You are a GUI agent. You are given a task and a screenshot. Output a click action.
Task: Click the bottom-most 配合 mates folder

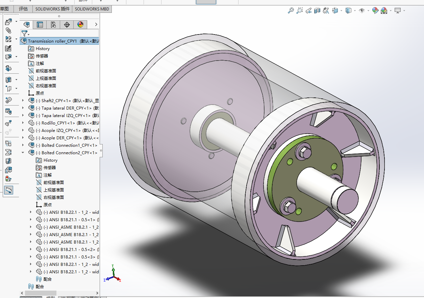tap(36, 286)
